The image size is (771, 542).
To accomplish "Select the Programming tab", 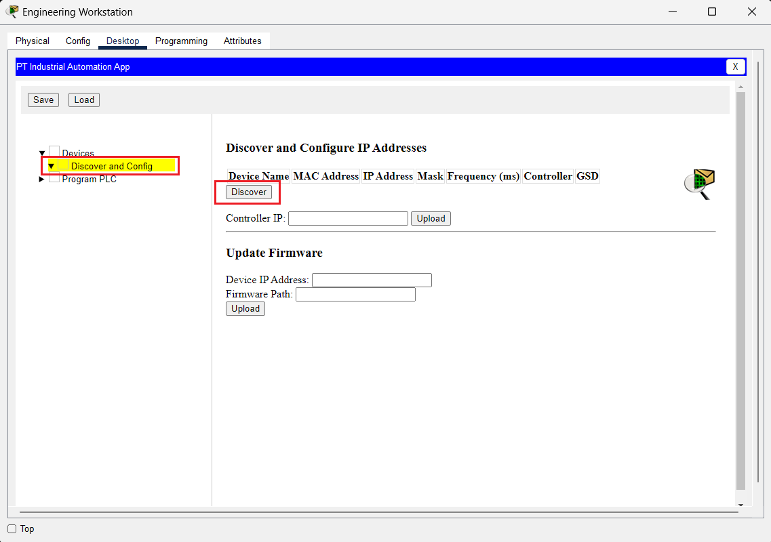I will point(181,41).
